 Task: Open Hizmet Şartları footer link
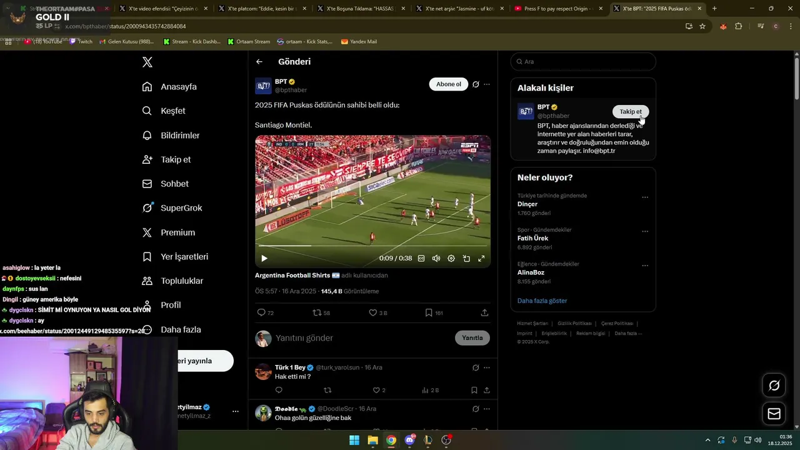click(x=532, y=324)
